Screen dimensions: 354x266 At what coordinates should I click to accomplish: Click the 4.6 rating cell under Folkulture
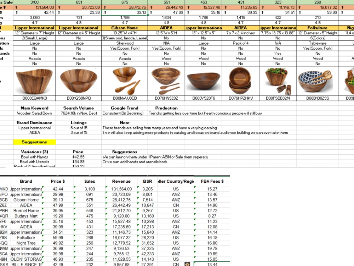pyautogui.click(x=318, y=23)
